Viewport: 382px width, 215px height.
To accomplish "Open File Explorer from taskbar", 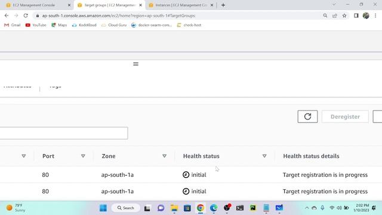I will coord(174,208).
